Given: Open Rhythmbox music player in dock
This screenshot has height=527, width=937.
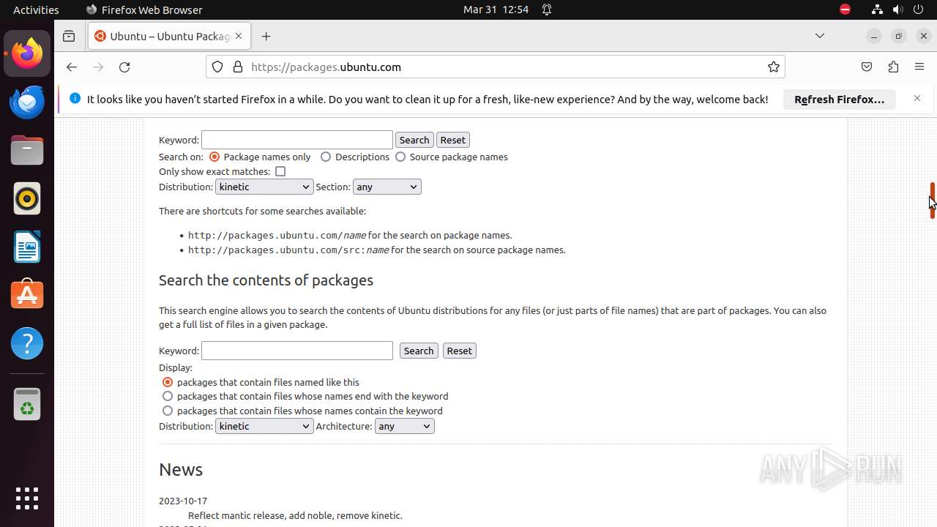Looking at the screenshot, I should click(x=27, y=198).
